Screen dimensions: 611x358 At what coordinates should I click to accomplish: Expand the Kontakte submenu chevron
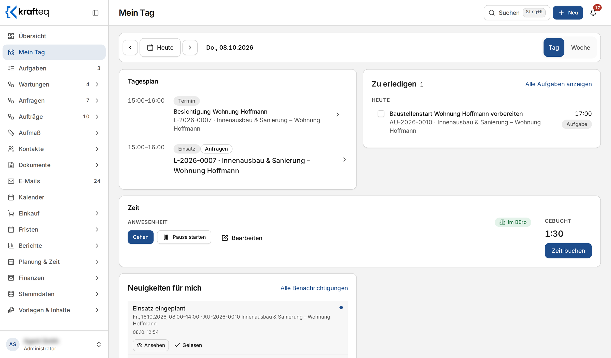pos(97,149)
